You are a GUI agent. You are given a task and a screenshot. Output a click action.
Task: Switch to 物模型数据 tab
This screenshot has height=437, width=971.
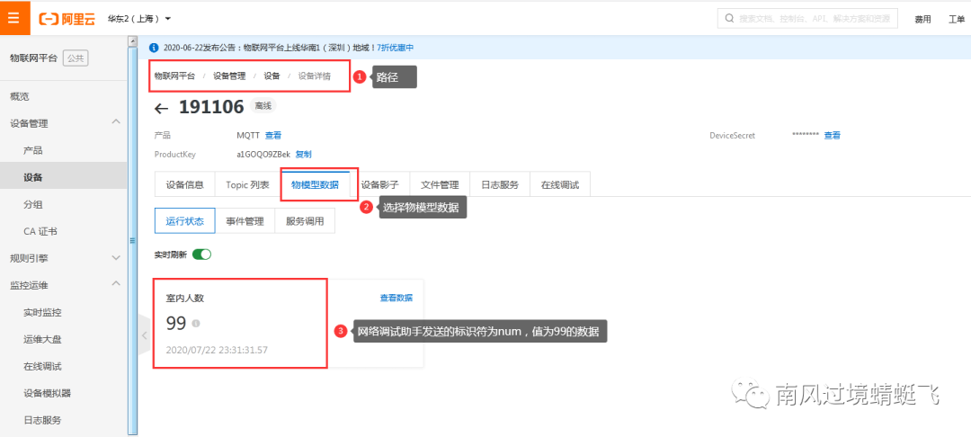[x=315, y=184]
